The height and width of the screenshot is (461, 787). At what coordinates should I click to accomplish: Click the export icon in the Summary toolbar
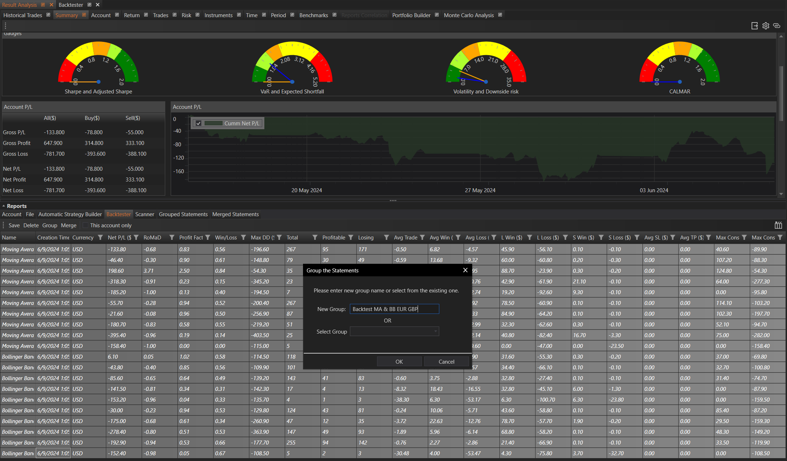coord(754,26)
